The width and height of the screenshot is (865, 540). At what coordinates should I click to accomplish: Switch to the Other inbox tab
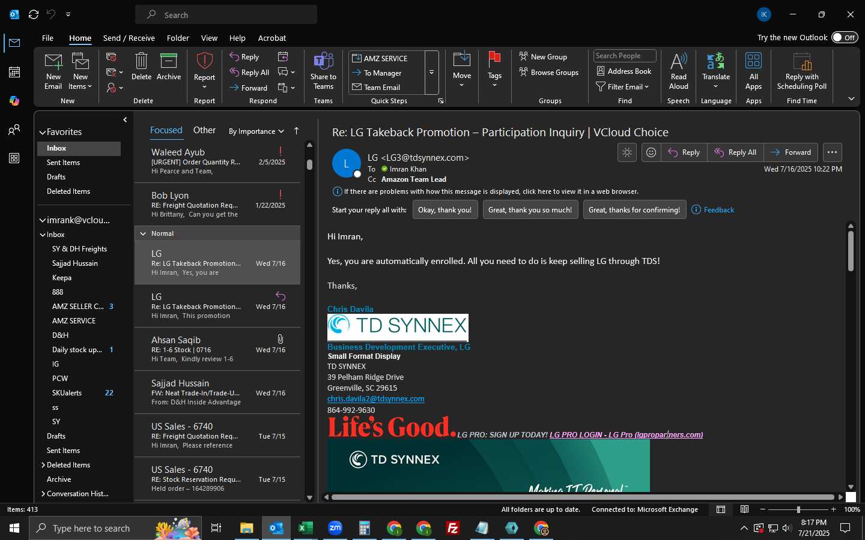coord(204,130)
